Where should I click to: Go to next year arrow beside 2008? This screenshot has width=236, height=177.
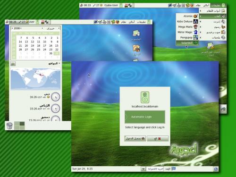(21, 28)
